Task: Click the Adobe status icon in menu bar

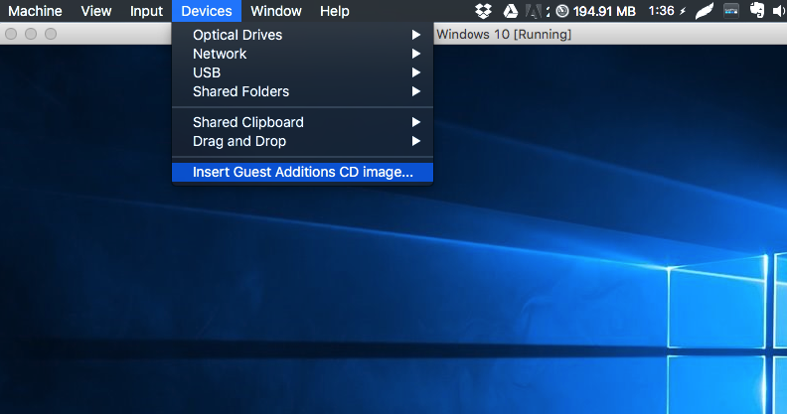Action: [534, 11]
